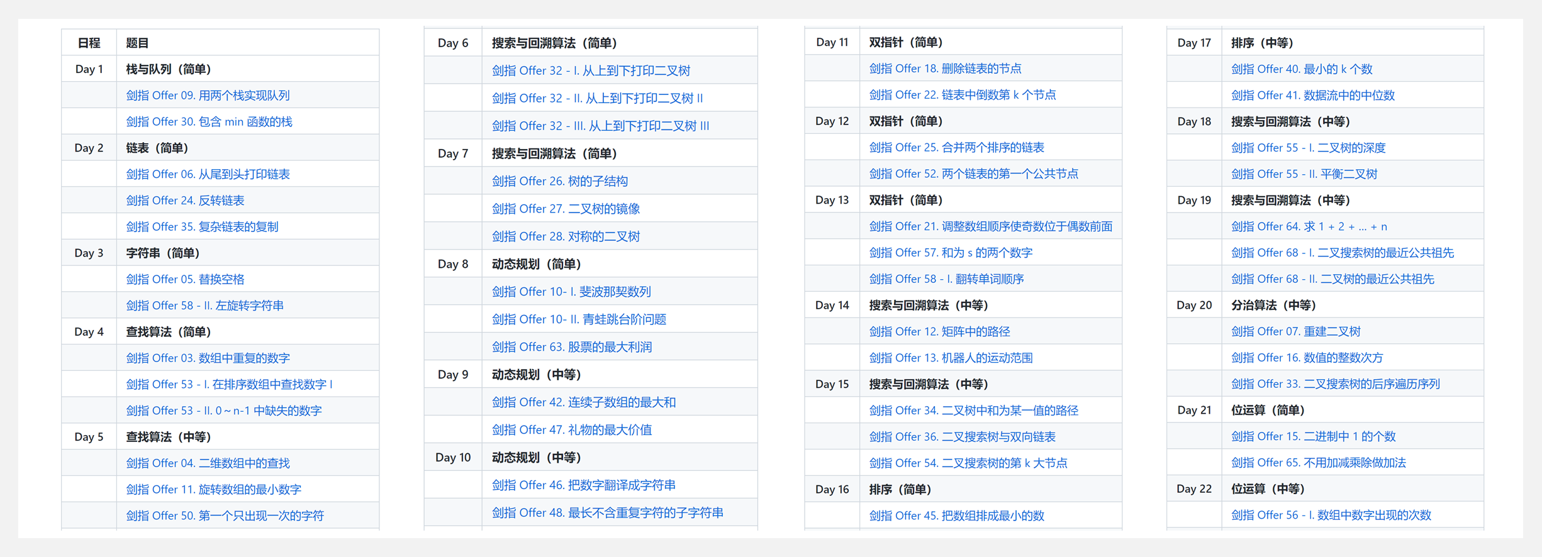Viewport: 1542px width, 557px height.
Task: Open 剑指 Offer 65. 不用加减乘除做加法
Action: [1318, 463]
